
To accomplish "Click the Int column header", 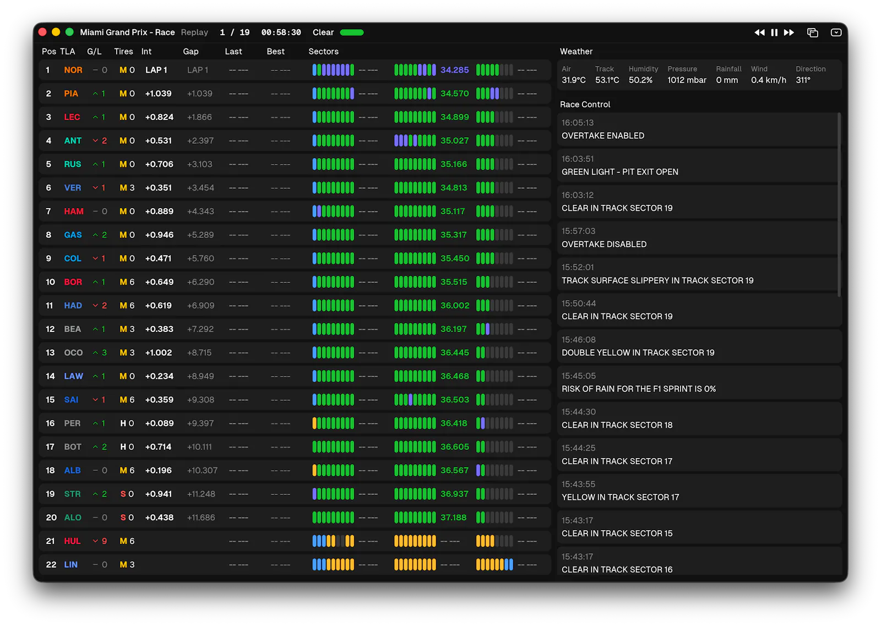I will pos(146,51).
